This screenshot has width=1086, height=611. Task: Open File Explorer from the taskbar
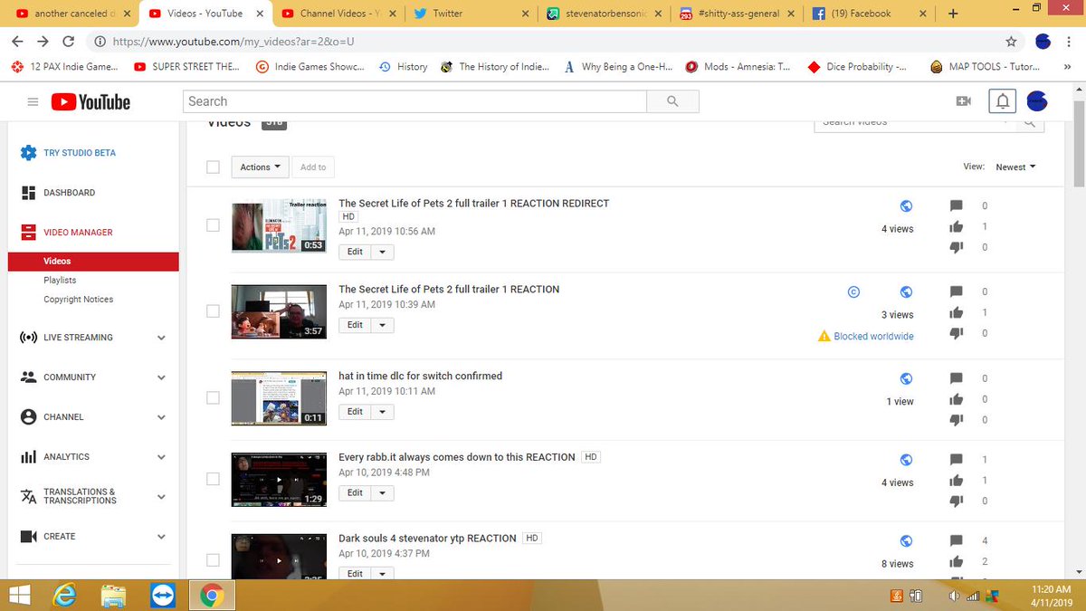113,595
